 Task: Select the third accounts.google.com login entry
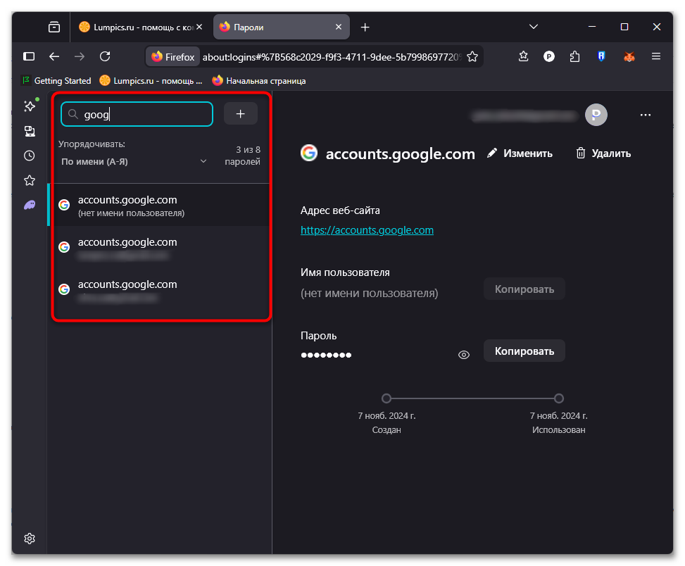[159, 289]
